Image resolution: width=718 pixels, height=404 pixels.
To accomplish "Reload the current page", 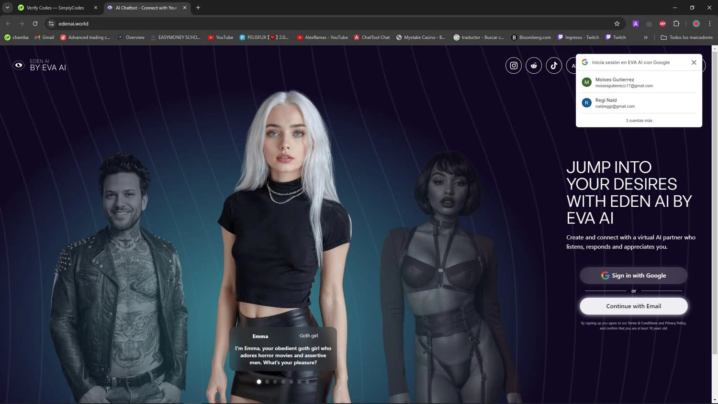I will [x=35, y=23].
